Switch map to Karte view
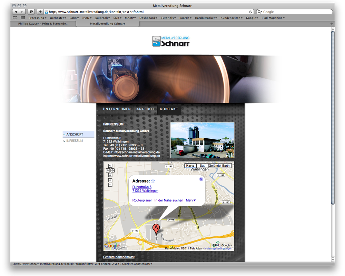345x276 pixels. pos(190,166)
